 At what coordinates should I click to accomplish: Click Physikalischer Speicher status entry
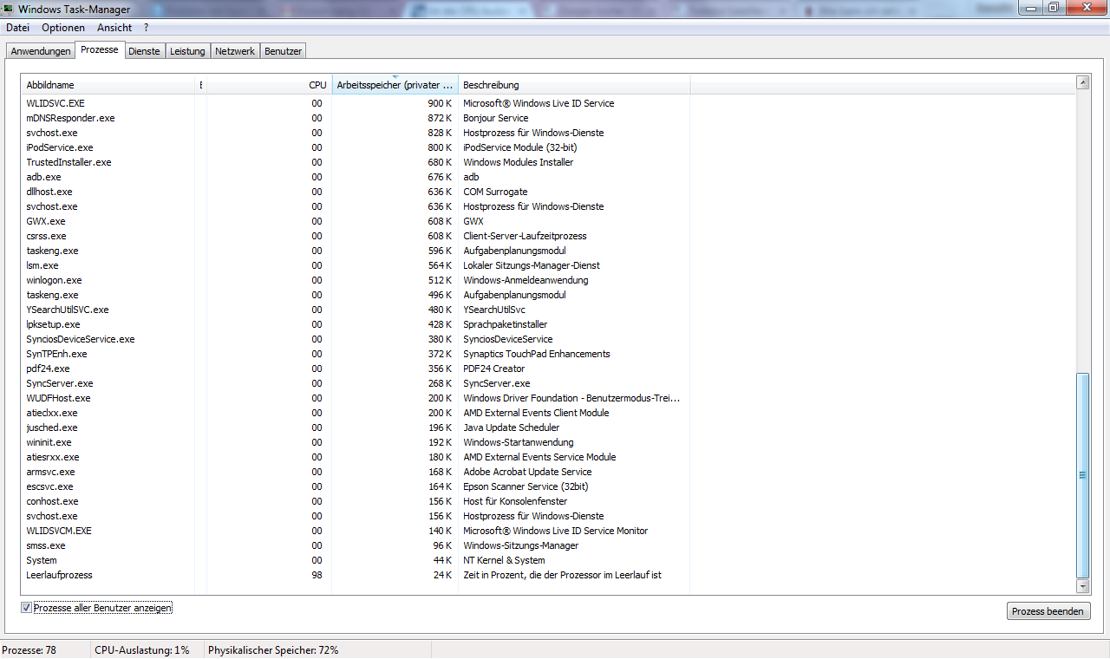(273, 650)
